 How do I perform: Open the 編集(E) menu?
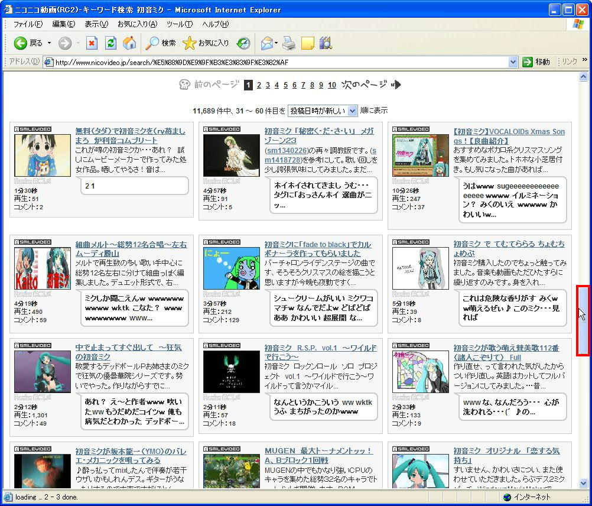pos(63,24)
